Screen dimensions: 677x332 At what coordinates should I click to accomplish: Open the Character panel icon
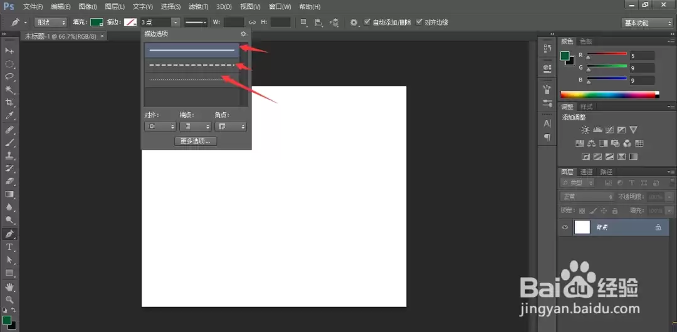pos(547,123)
